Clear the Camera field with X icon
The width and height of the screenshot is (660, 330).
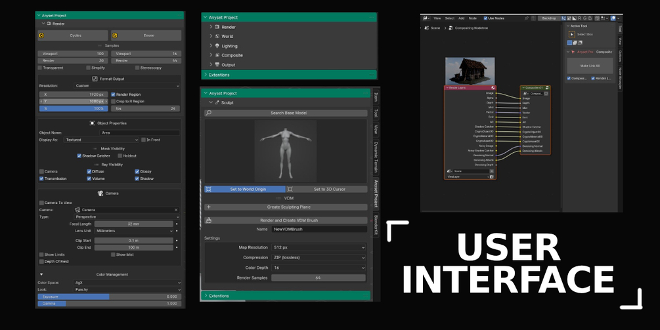pyautogui.click(x=176, y=210)
